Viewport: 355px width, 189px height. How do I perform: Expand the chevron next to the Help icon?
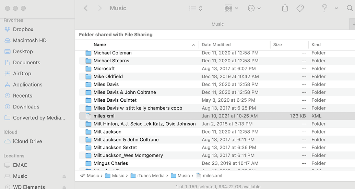336,8
